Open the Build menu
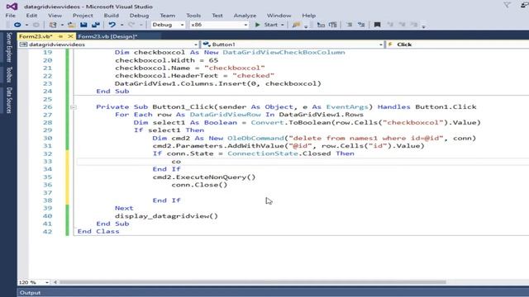The image size is (529, 297). (x=111, y=16)
